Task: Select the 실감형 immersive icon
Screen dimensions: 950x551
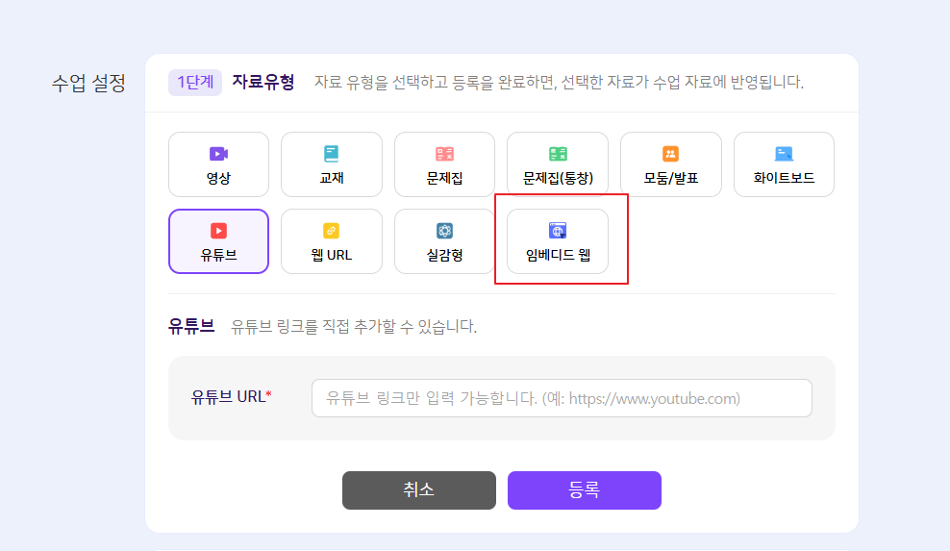Action: pos(444,231)
